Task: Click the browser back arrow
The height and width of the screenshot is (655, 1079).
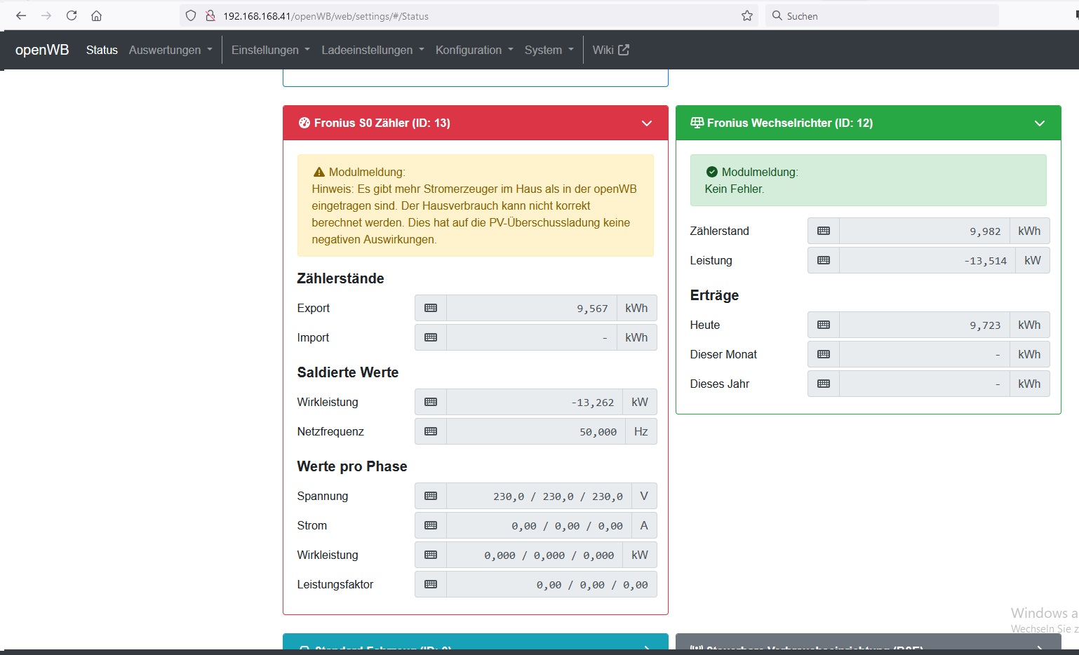Action: coord(21,15)
